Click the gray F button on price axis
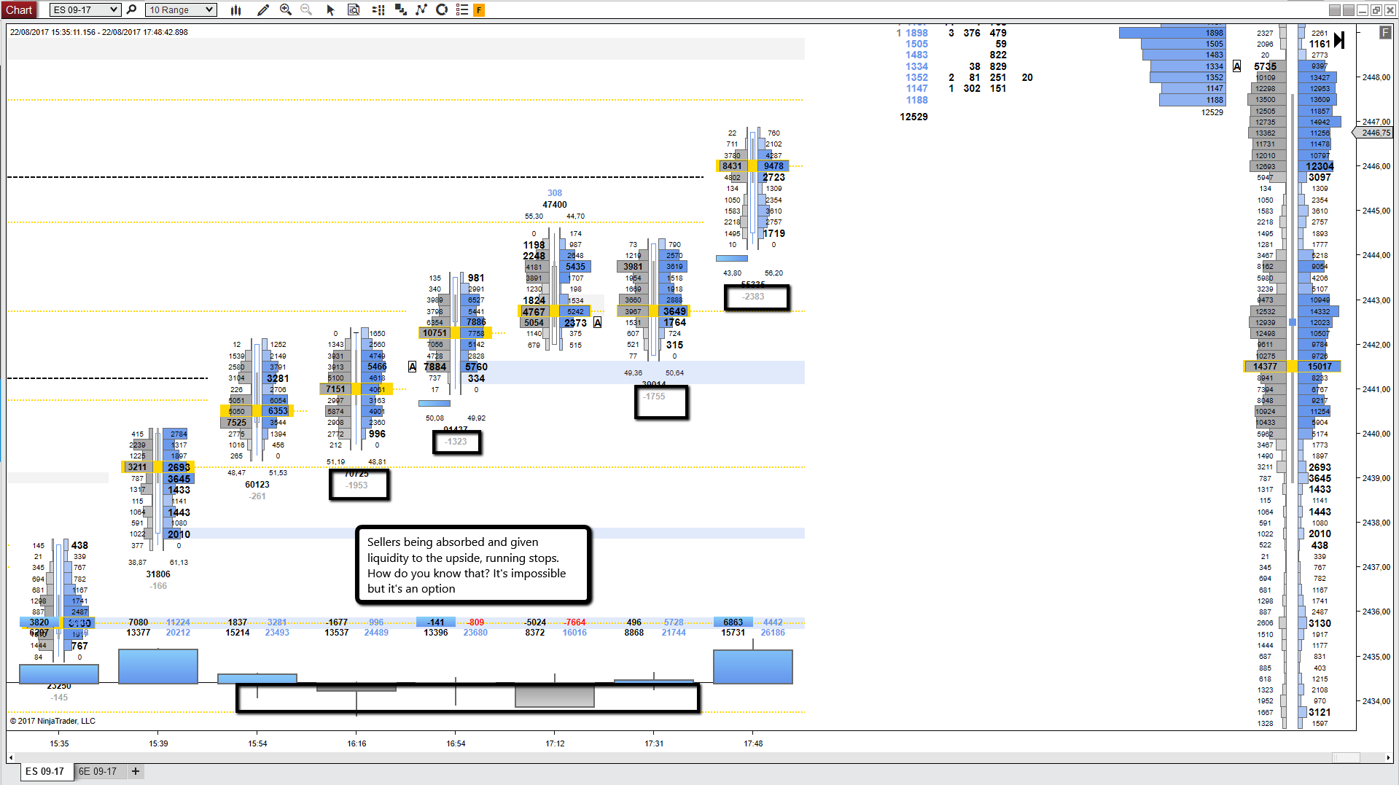1399x785 pixels. [x=1385, y=32]
